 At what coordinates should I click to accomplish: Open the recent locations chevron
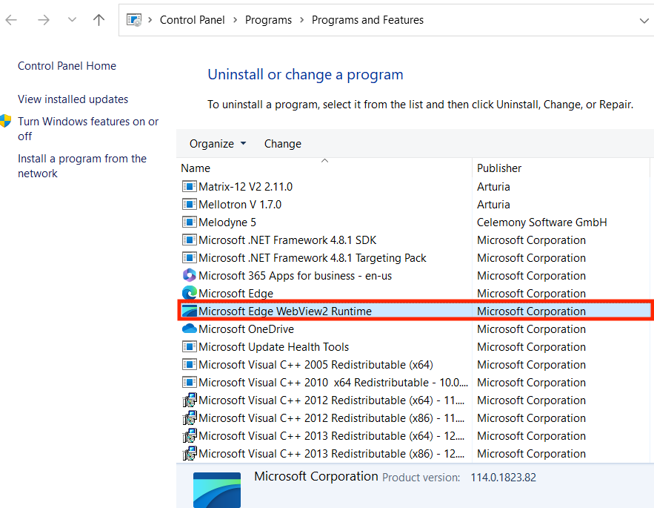coord(72,19)
